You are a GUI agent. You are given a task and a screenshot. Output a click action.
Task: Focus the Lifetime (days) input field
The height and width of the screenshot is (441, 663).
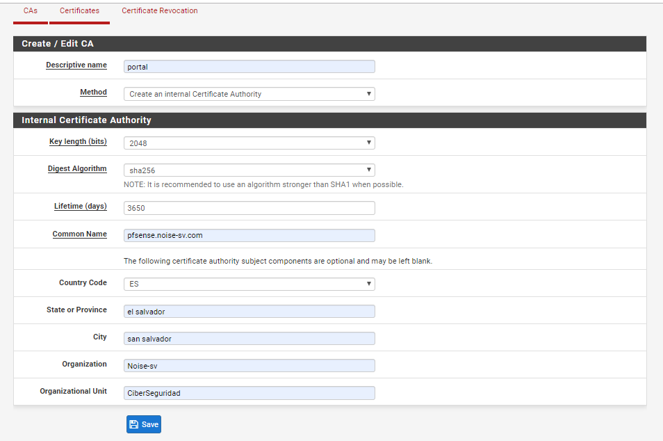point(249,208)
